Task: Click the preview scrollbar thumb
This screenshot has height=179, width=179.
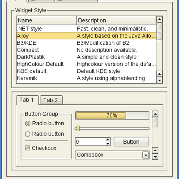Action: tap(155, 122)
